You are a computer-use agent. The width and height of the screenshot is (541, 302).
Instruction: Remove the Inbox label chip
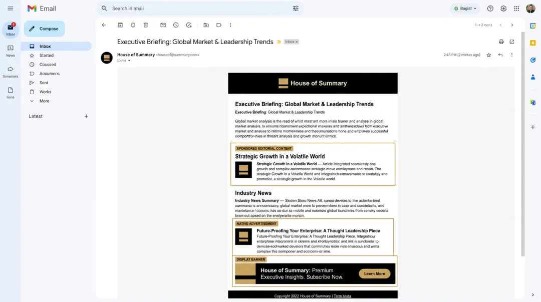tap(297, 42)
